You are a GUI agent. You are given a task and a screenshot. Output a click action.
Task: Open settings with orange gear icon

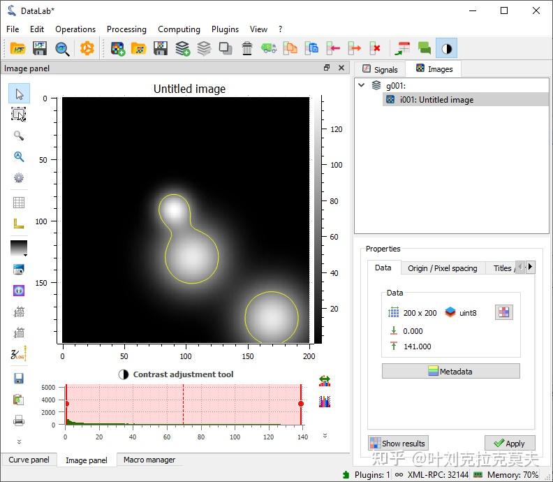(87, 48)
